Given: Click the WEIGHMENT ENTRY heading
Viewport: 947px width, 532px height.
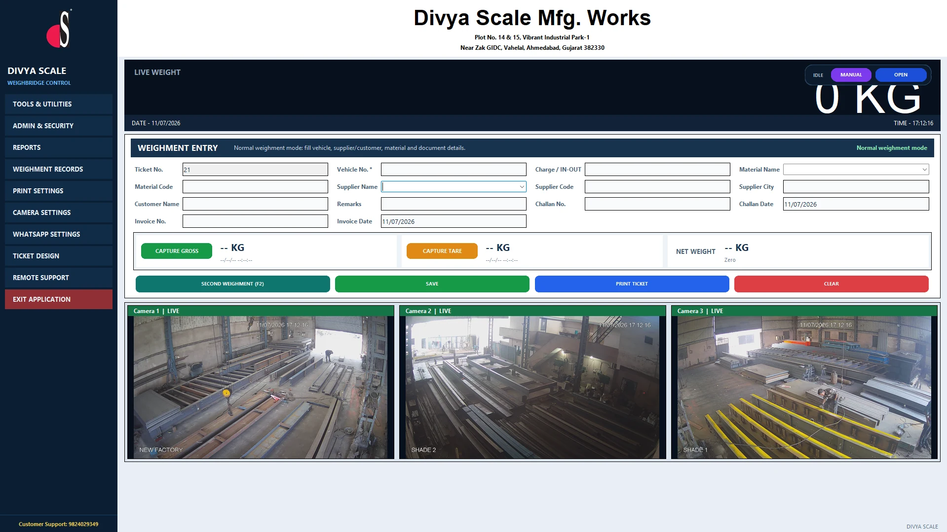Looking at the screenshot, I should [178, 148].
